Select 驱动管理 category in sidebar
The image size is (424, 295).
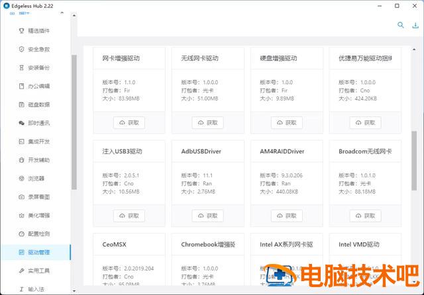tap(35, 253)
